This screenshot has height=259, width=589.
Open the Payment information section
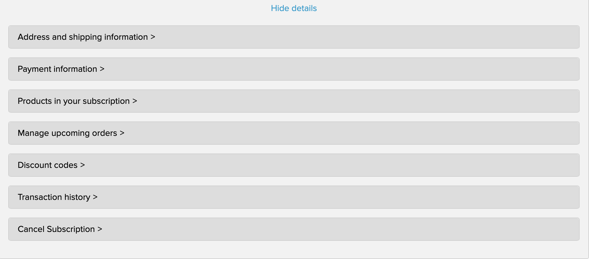(x=57, y=69)
